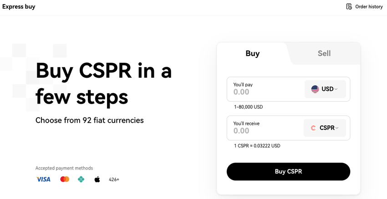This screenshot has height=199, width=387.
Task: Show the 426+ additional payment methods
Action: point(114,179)
